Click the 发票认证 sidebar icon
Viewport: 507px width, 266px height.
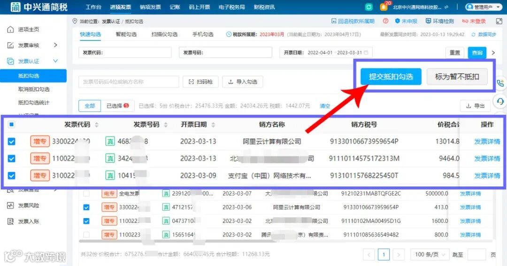point(10,61)
